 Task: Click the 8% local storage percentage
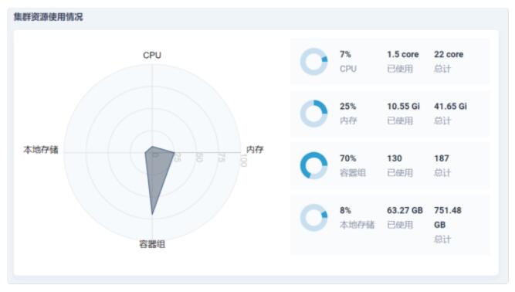pyautogui.click(x=345, y=210)
